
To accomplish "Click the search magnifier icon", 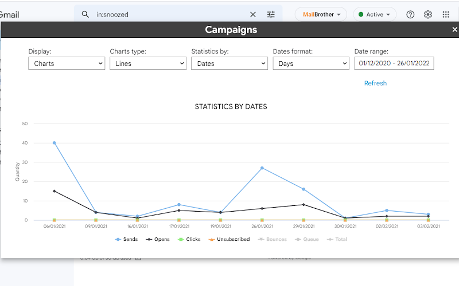I will (x=85, y=14).
